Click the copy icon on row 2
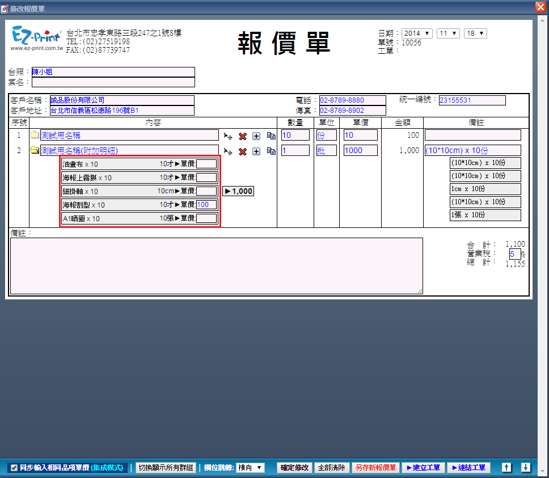549x478 pixels. [271, 151]
